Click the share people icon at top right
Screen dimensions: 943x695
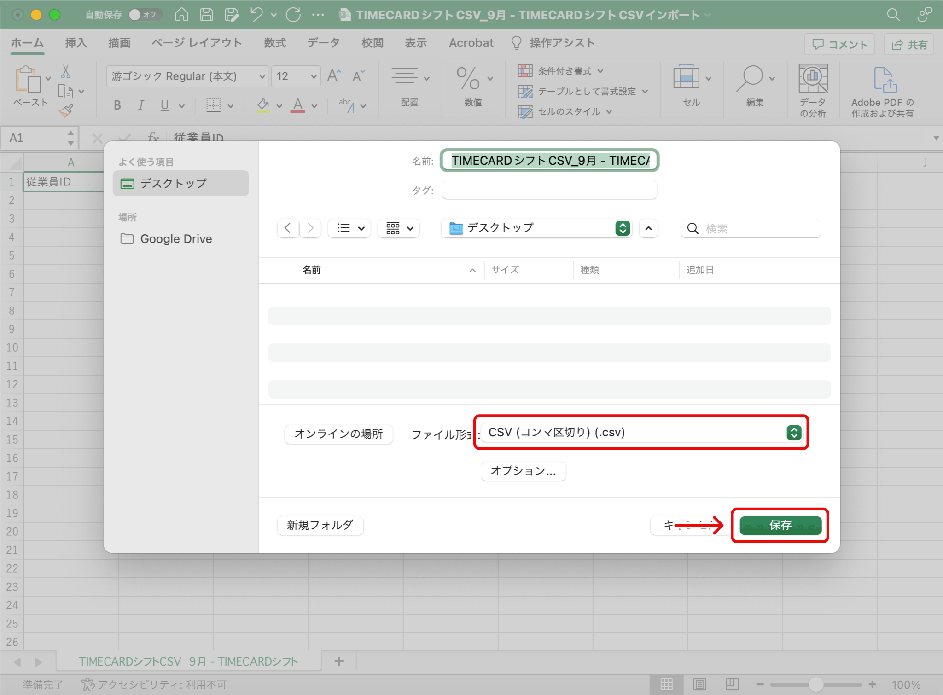pos(925,15)
